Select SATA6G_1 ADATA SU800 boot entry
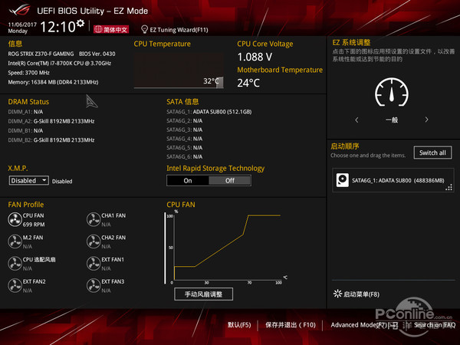This screenshot has height=345, width=460. click(x=393, y=180)
